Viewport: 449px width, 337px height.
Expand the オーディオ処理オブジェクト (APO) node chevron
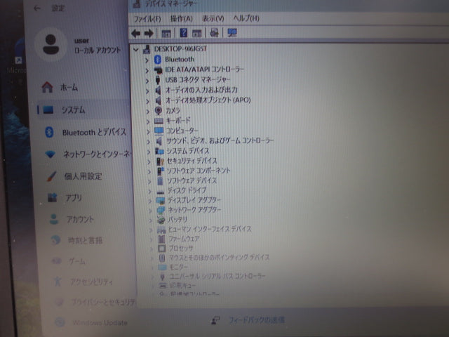coord(148,101)
